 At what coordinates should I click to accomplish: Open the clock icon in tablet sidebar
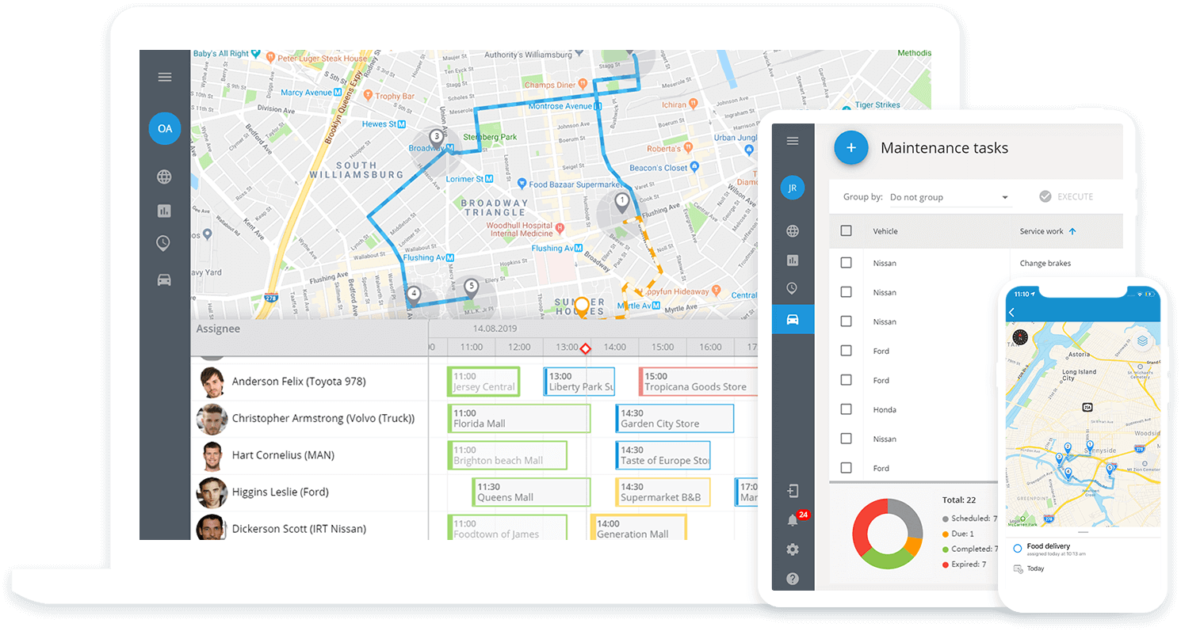coord(793,288)
